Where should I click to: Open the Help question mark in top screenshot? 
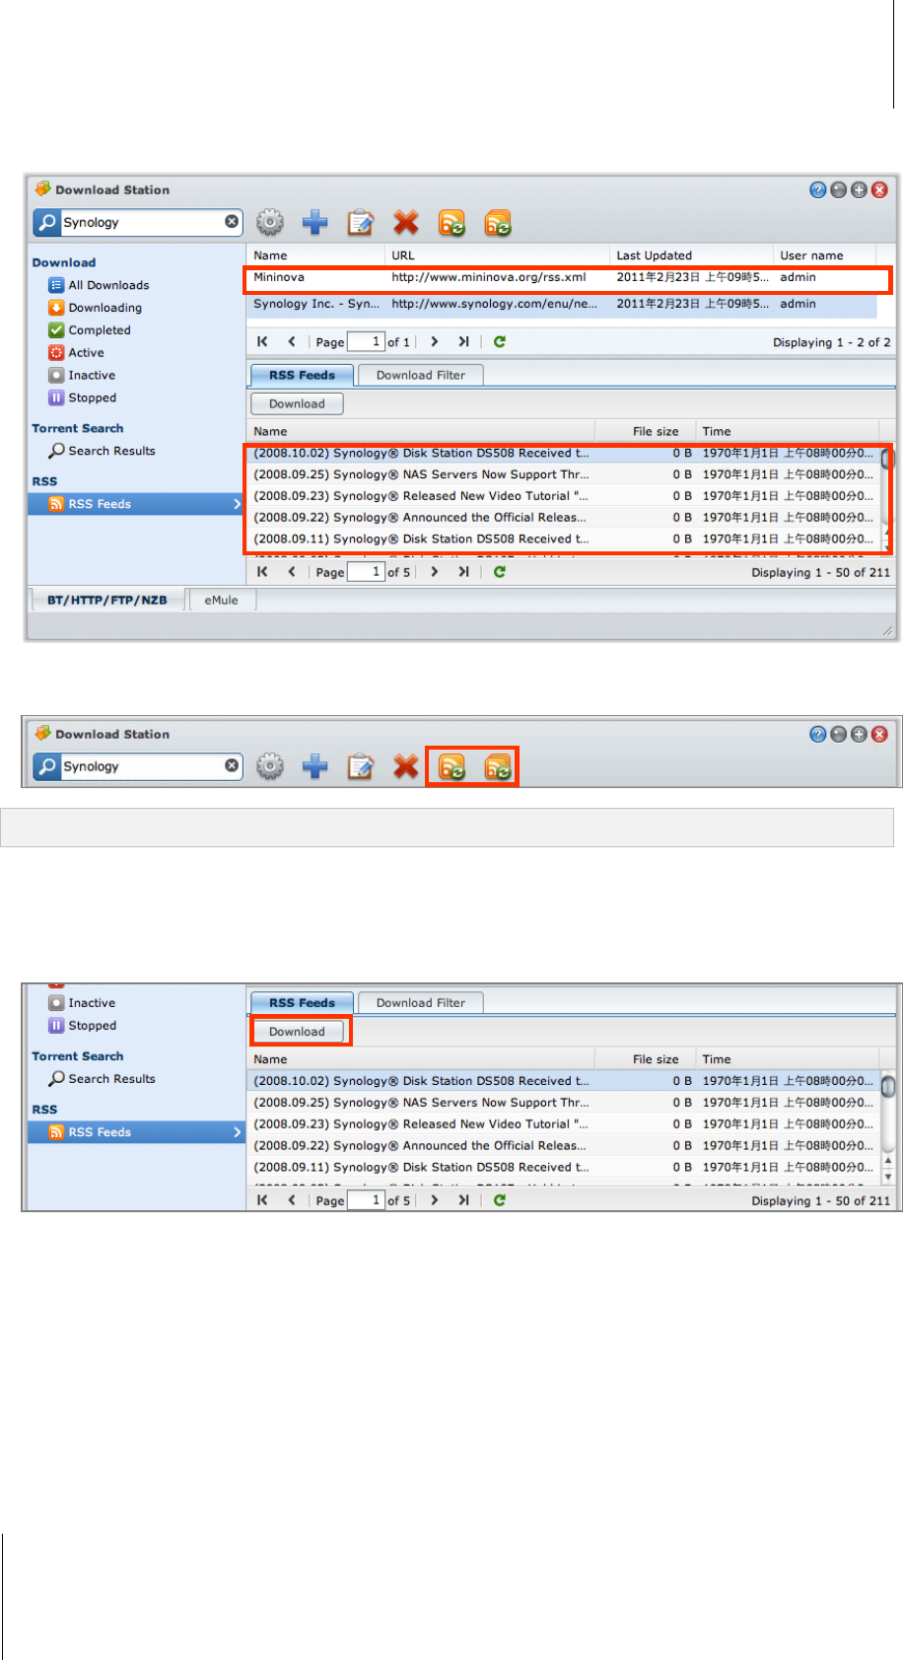[x=817, y=190]
